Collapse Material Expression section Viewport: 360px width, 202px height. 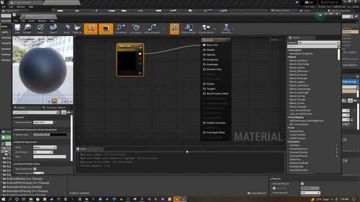coord(14,142)
